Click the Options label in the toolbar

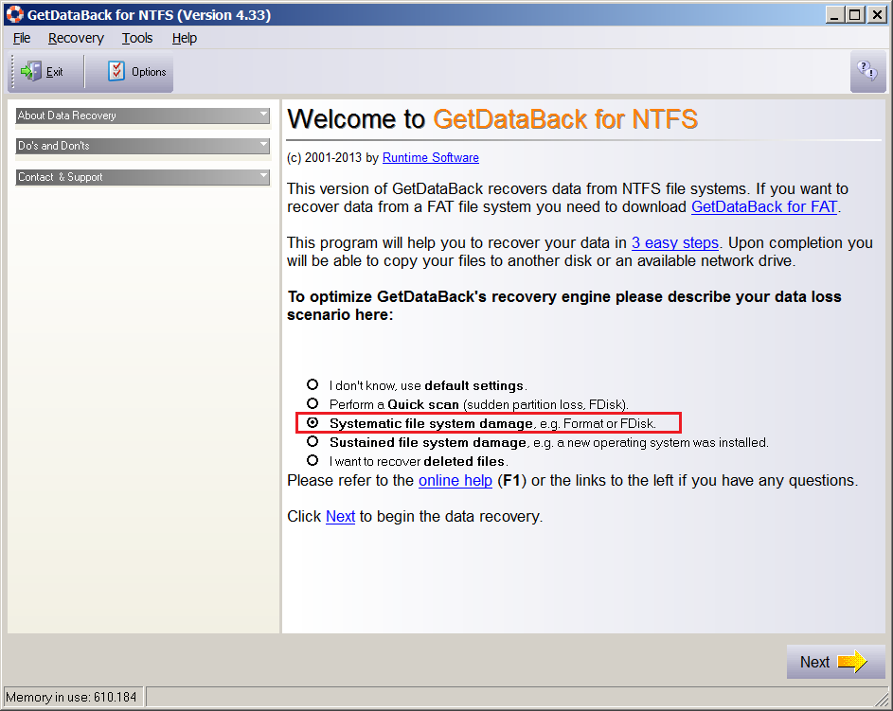click(x=149, y=72)
